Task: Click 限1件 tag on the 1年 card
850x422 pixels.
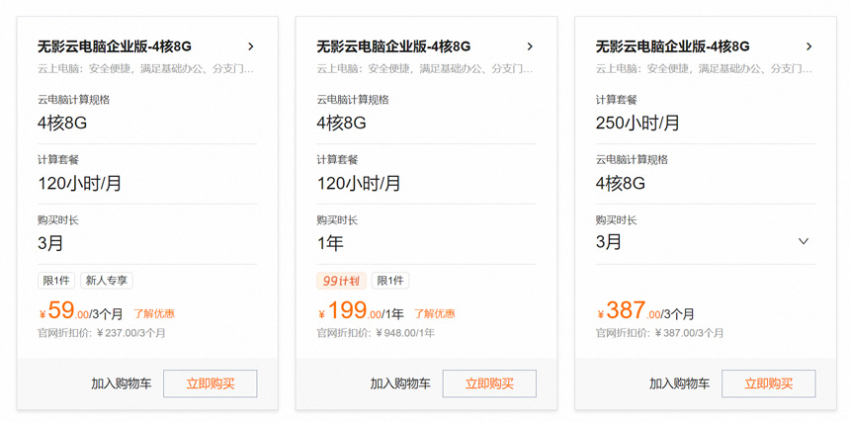Action: click(390, 281)
